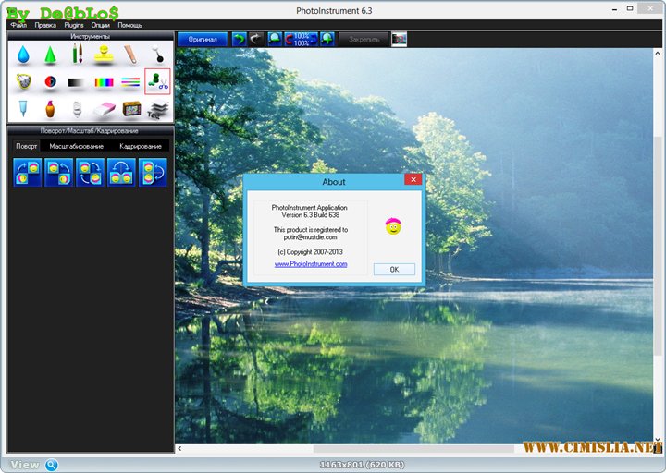Image resolution: width=666 pixels, height=473 pixels.
Task: Open the Plugins menu
Action: (74, 25)
